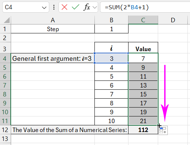Select row 6 header
The width and height of the screenshot is (190, 145).
(5, 76)
